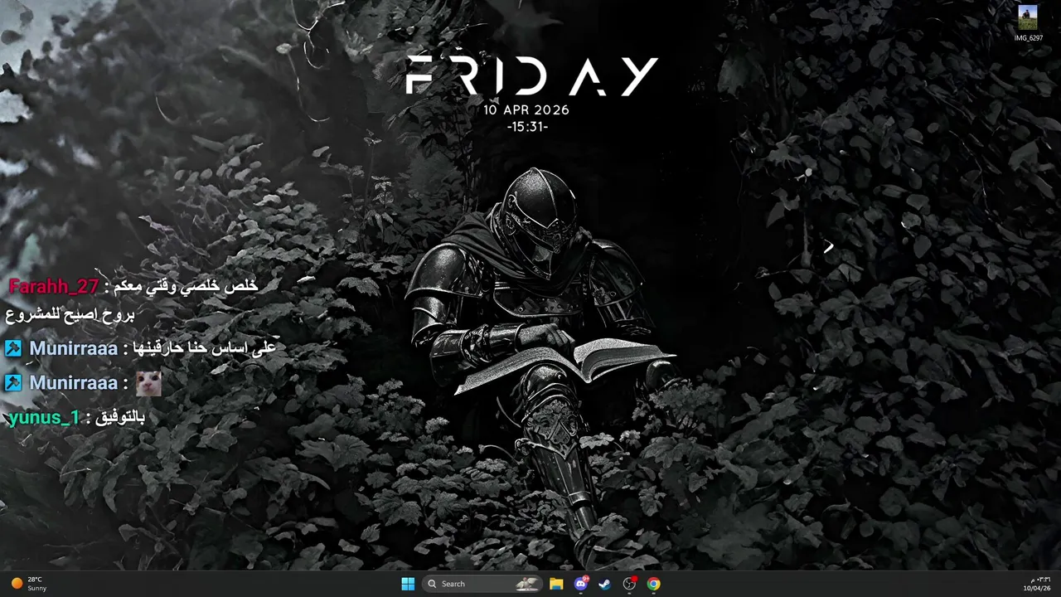Open the Windows Start menu

click(x=408, y=584)
